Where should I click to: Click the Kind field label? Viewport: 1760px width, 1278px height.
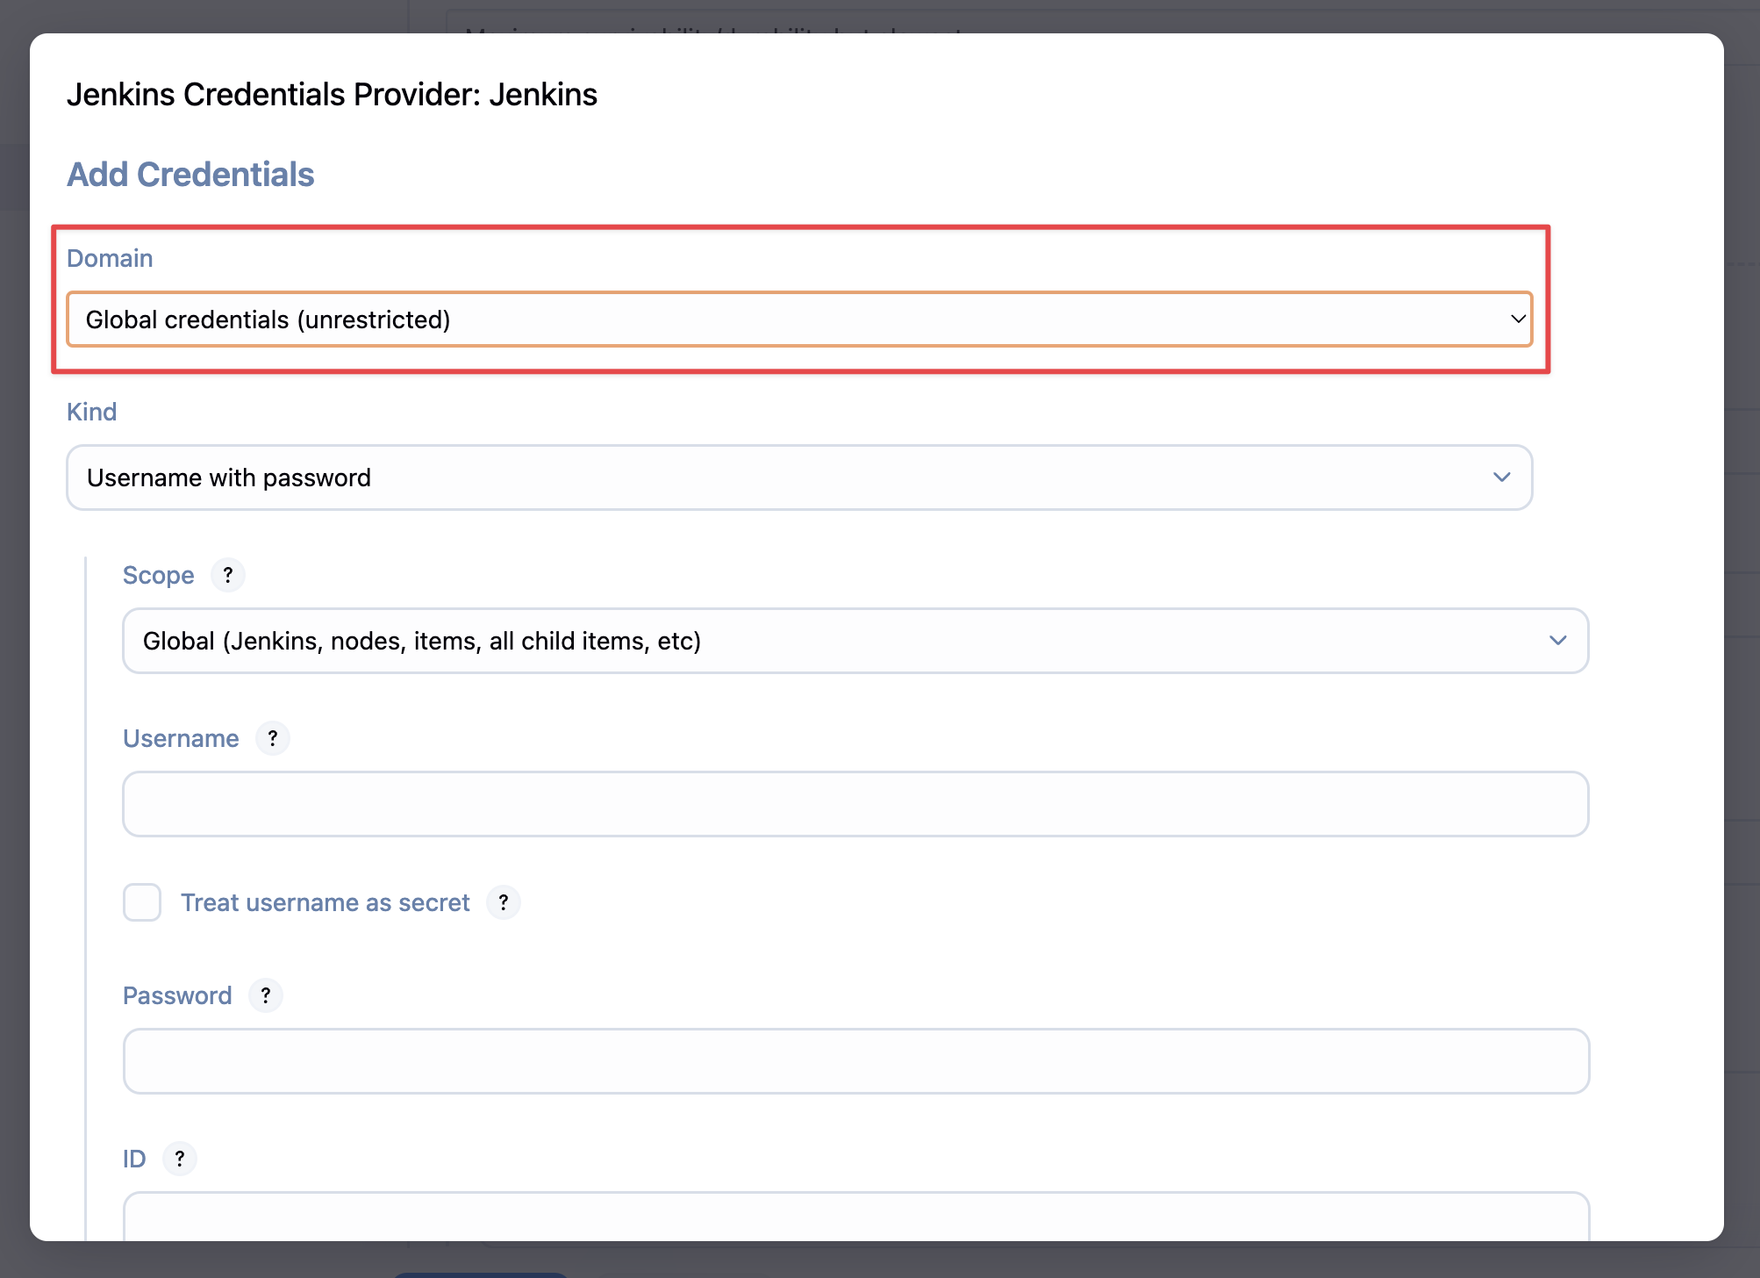91,412
